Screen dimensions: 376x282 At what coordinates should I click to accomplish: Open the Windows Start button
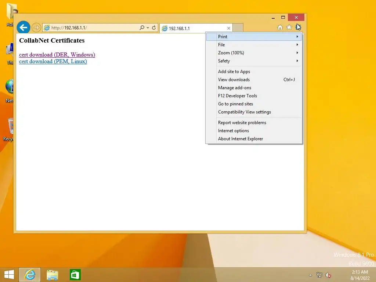pyautogui.click(x=9, y=275)
